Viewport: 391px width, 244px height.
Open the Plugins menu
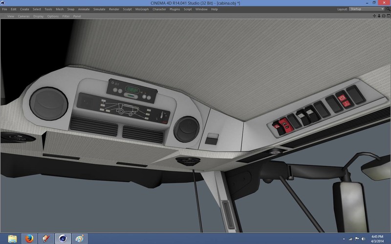pyautogui.click(x=174, y=9)
